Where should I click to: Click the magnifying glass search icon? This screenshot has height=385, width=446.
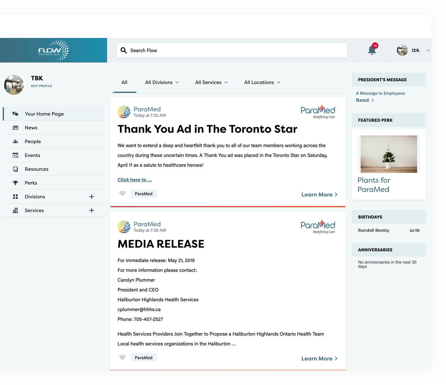coord(123,50)
